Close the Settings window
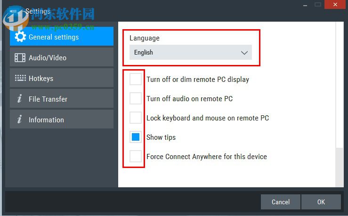This screenshot has height=216, width=348. [335, 4]
